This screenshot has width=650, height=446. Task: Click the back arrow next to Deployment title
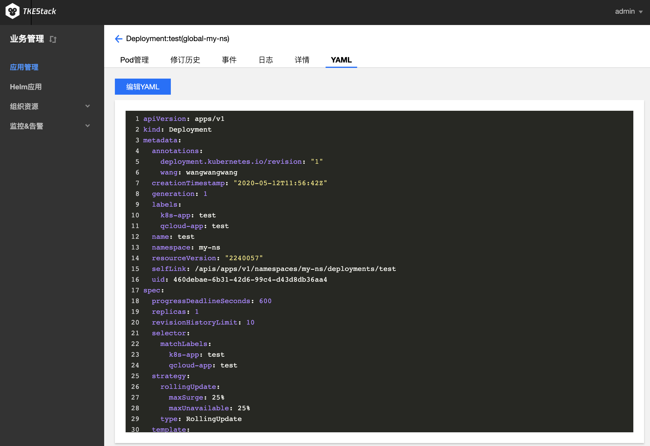(118, 39)
